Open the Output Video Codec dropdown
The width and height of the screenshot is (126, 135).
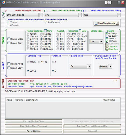click(x=80, y=15)
